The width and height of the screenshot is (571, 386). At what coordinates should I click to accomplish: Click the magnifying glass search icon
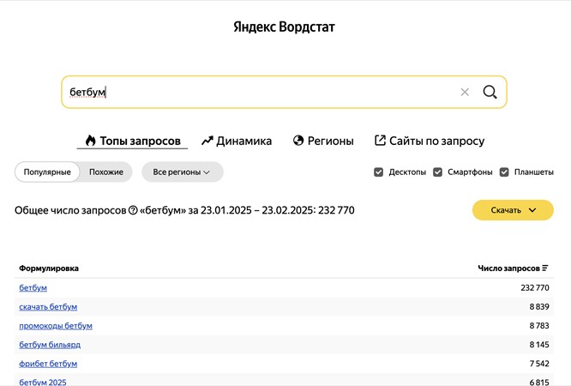point(490,93)
